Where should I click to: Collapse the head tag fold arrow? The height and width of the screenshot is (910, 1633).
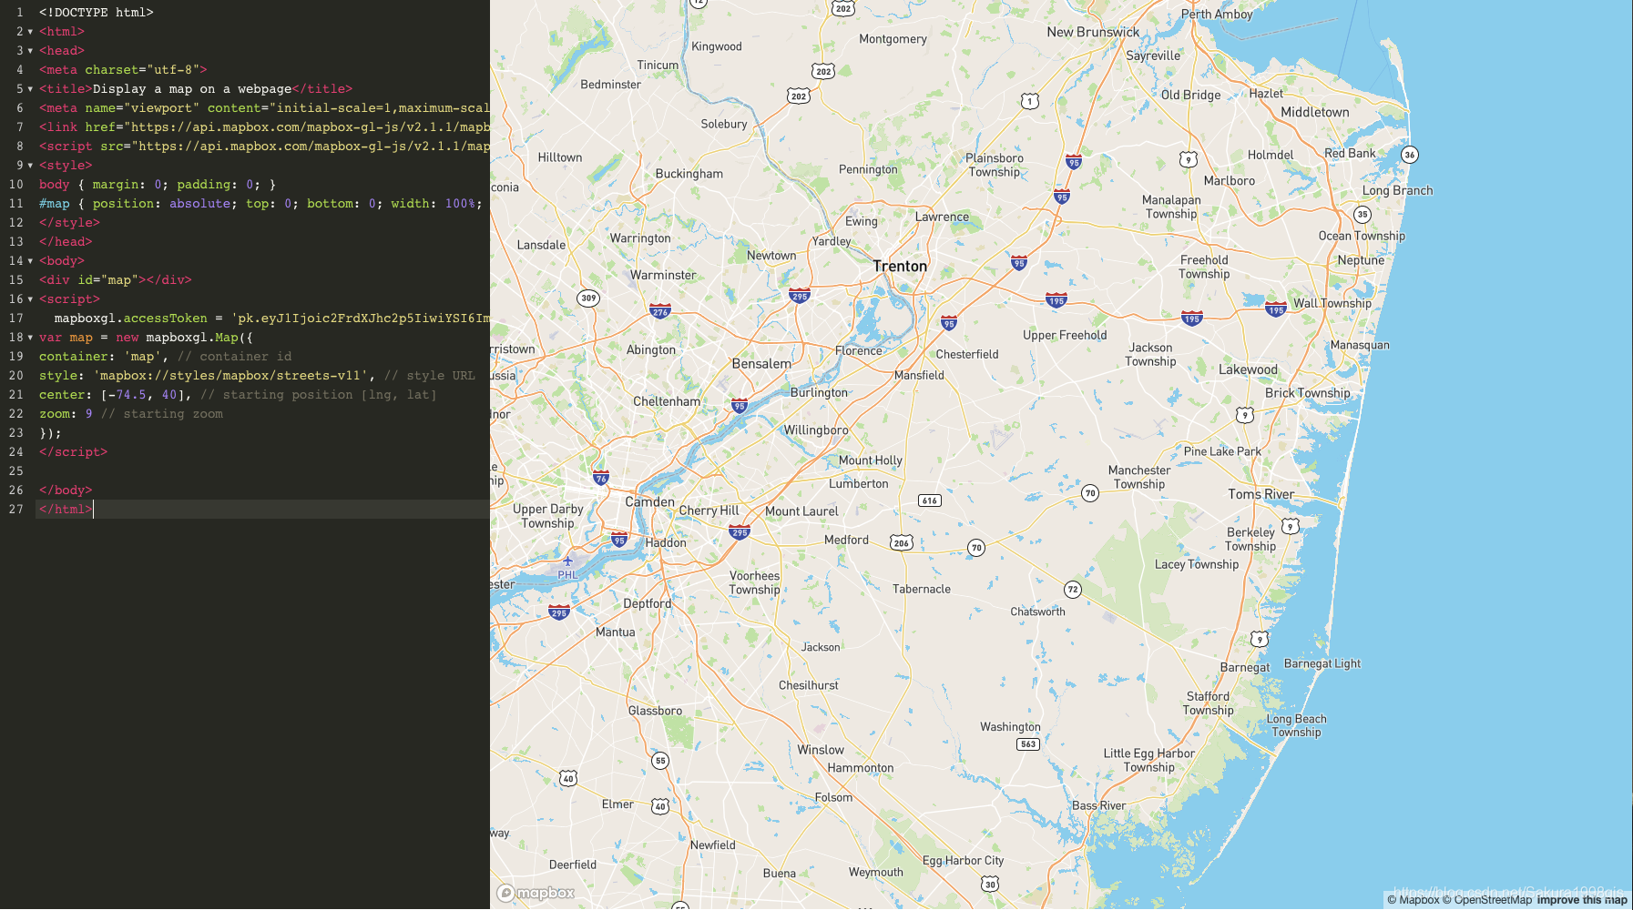pyautogui.click(x=30, y=51)
